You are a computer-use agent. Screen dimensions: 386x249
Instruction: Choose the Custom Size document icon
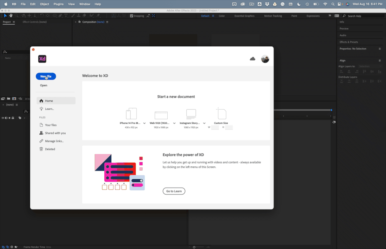221,113
